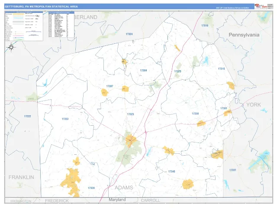The image size is (277, 208).
Task: Click ZIP code label 17325
Action: (x=130, y=114)
